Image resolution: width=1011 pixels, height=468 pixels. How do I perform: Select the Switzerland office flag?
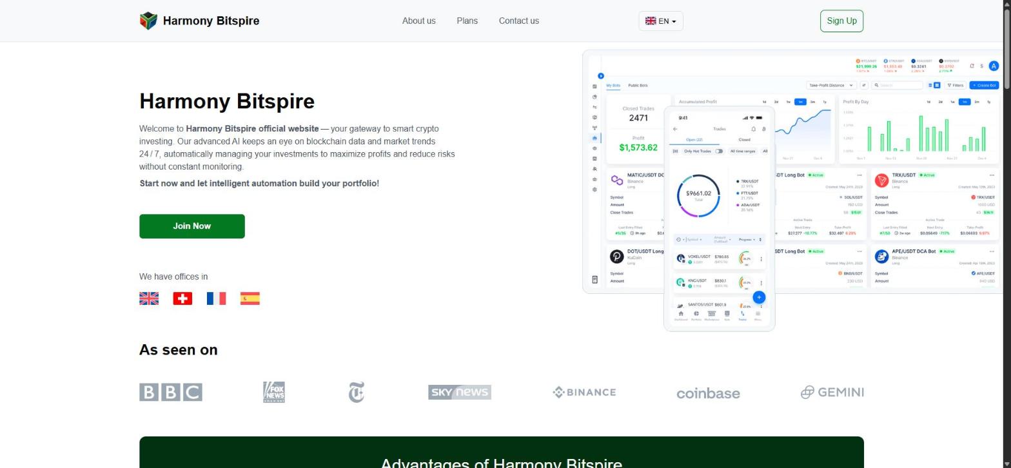pyautogui.click(x=182, y=298)
